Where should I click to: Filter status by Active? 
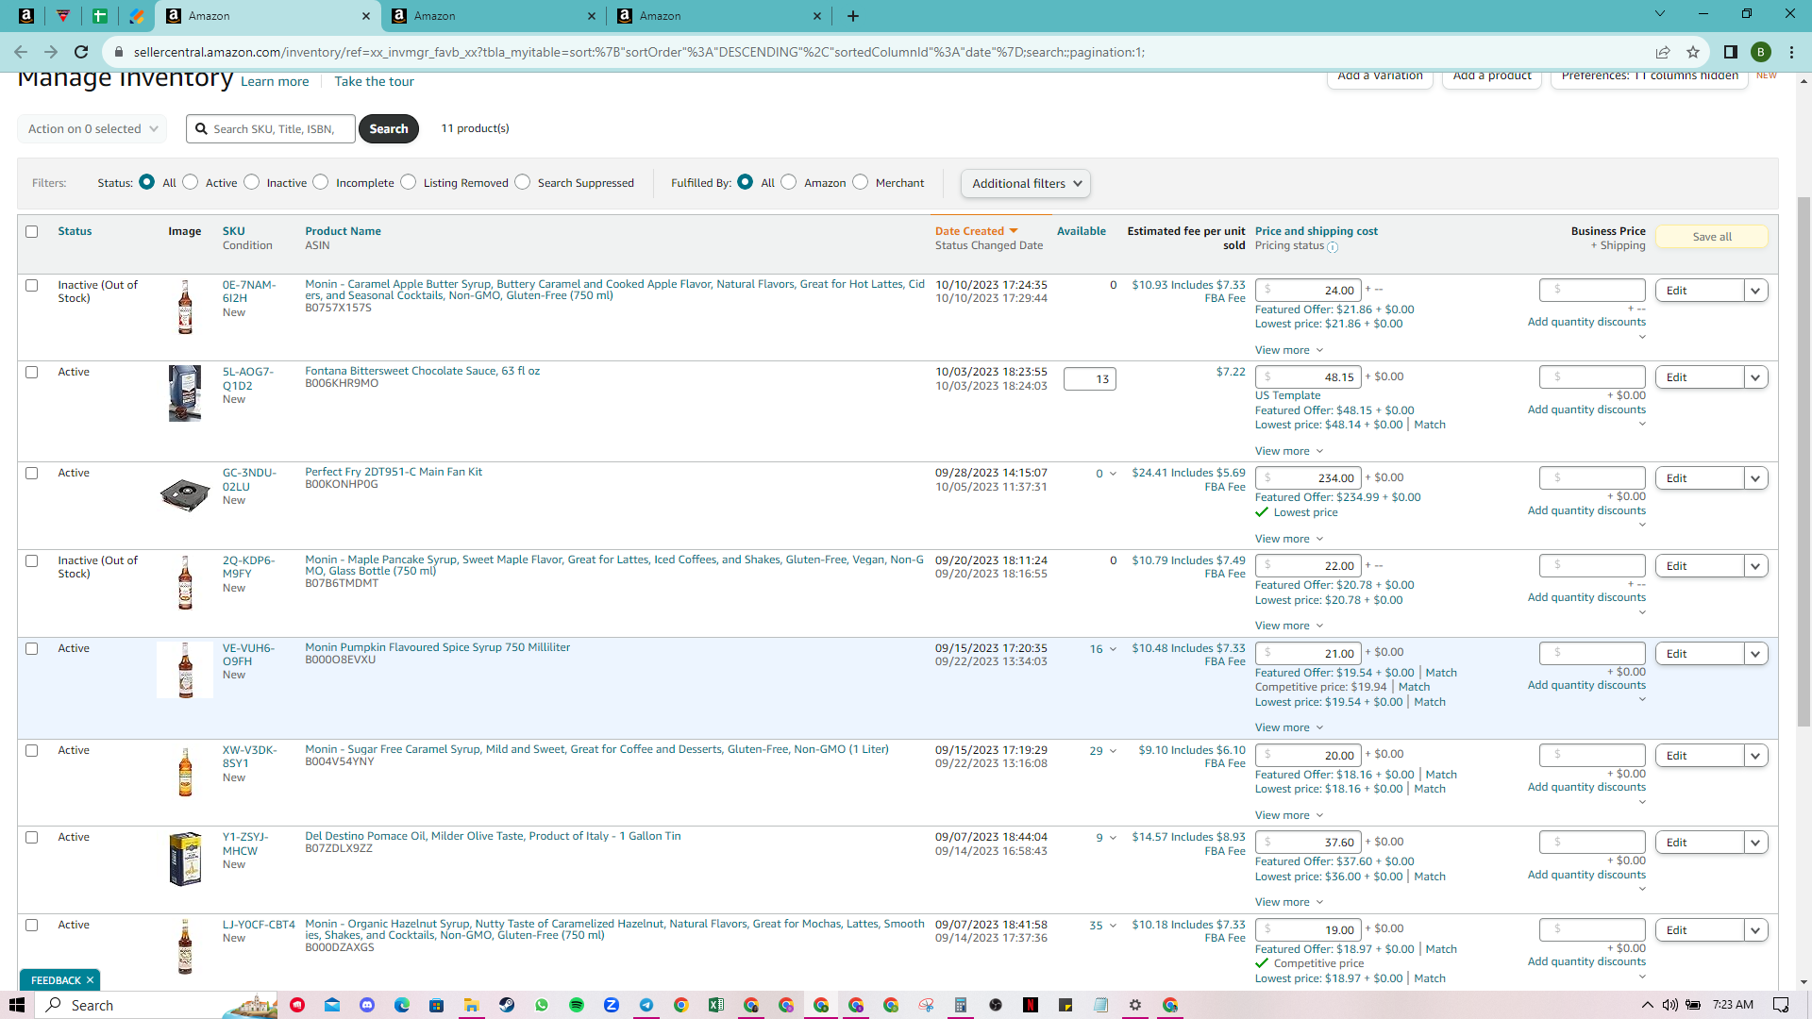pos(191,182)
